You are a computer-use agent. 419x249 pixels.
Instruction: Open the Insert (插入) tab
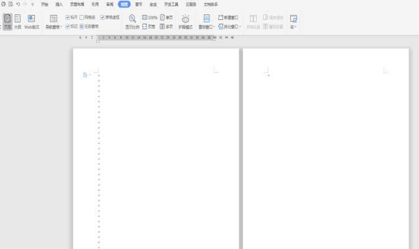pyautogui.click(x=59, y=4)
